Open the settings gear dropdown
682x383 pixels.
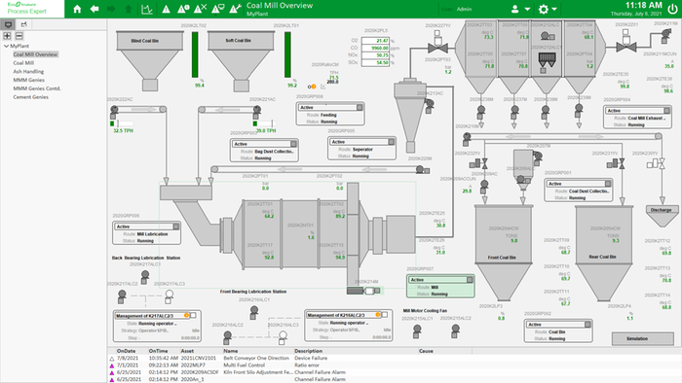(x=548, y=9)
